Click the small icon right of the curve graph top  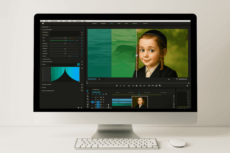click(x=82, y=68)
